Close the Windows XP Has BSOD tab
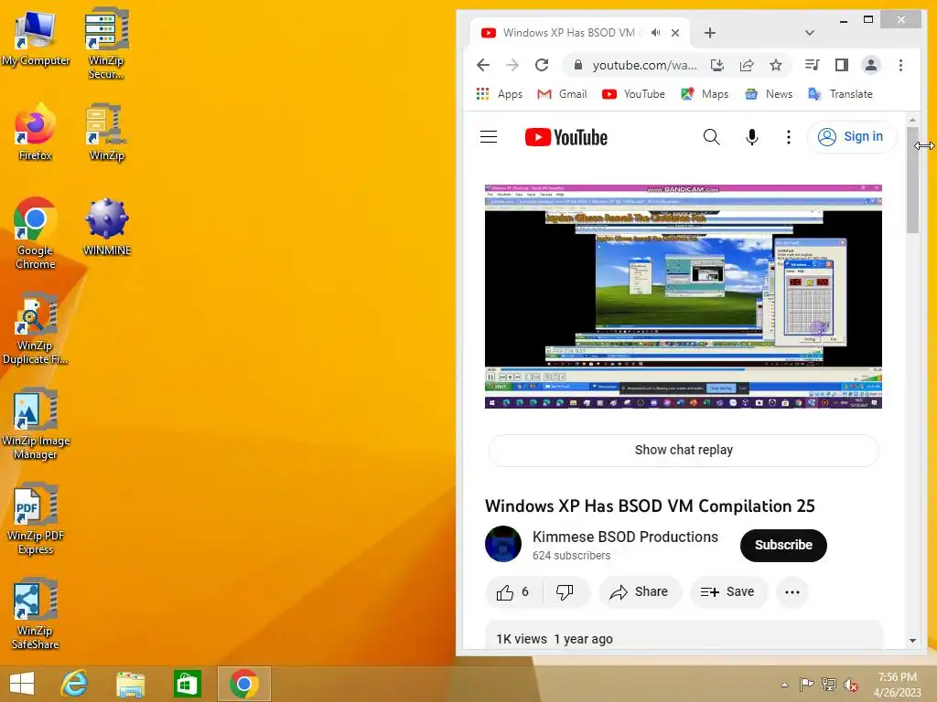 point(675,33)
